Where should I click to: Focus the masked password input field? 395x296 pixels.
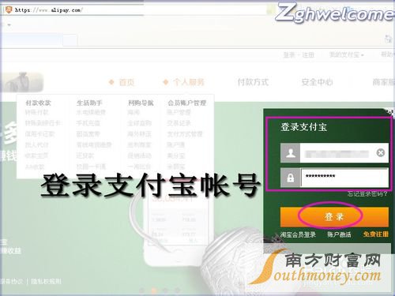tap(344, 178)
